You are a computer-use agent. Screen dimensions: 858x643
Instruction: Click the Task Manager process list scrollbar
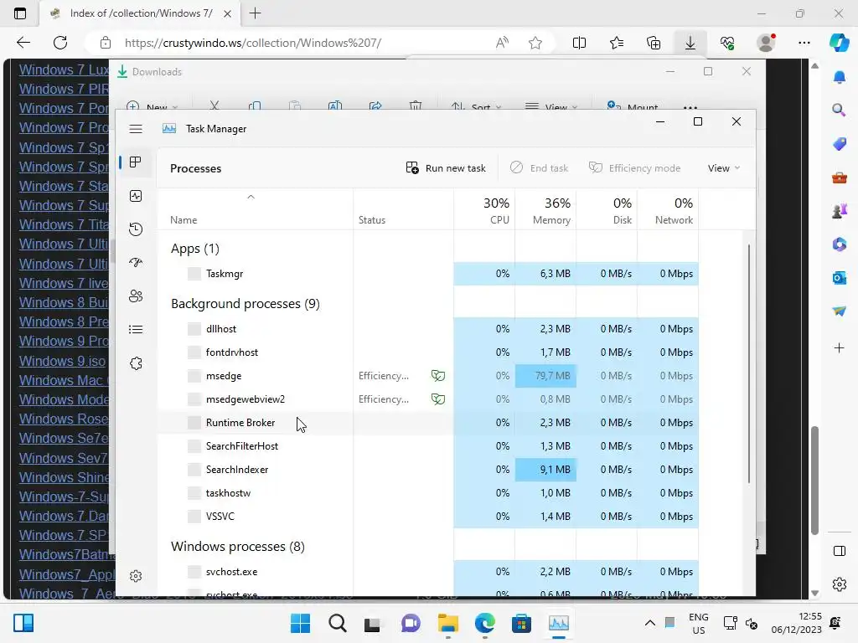pos(748,363)
